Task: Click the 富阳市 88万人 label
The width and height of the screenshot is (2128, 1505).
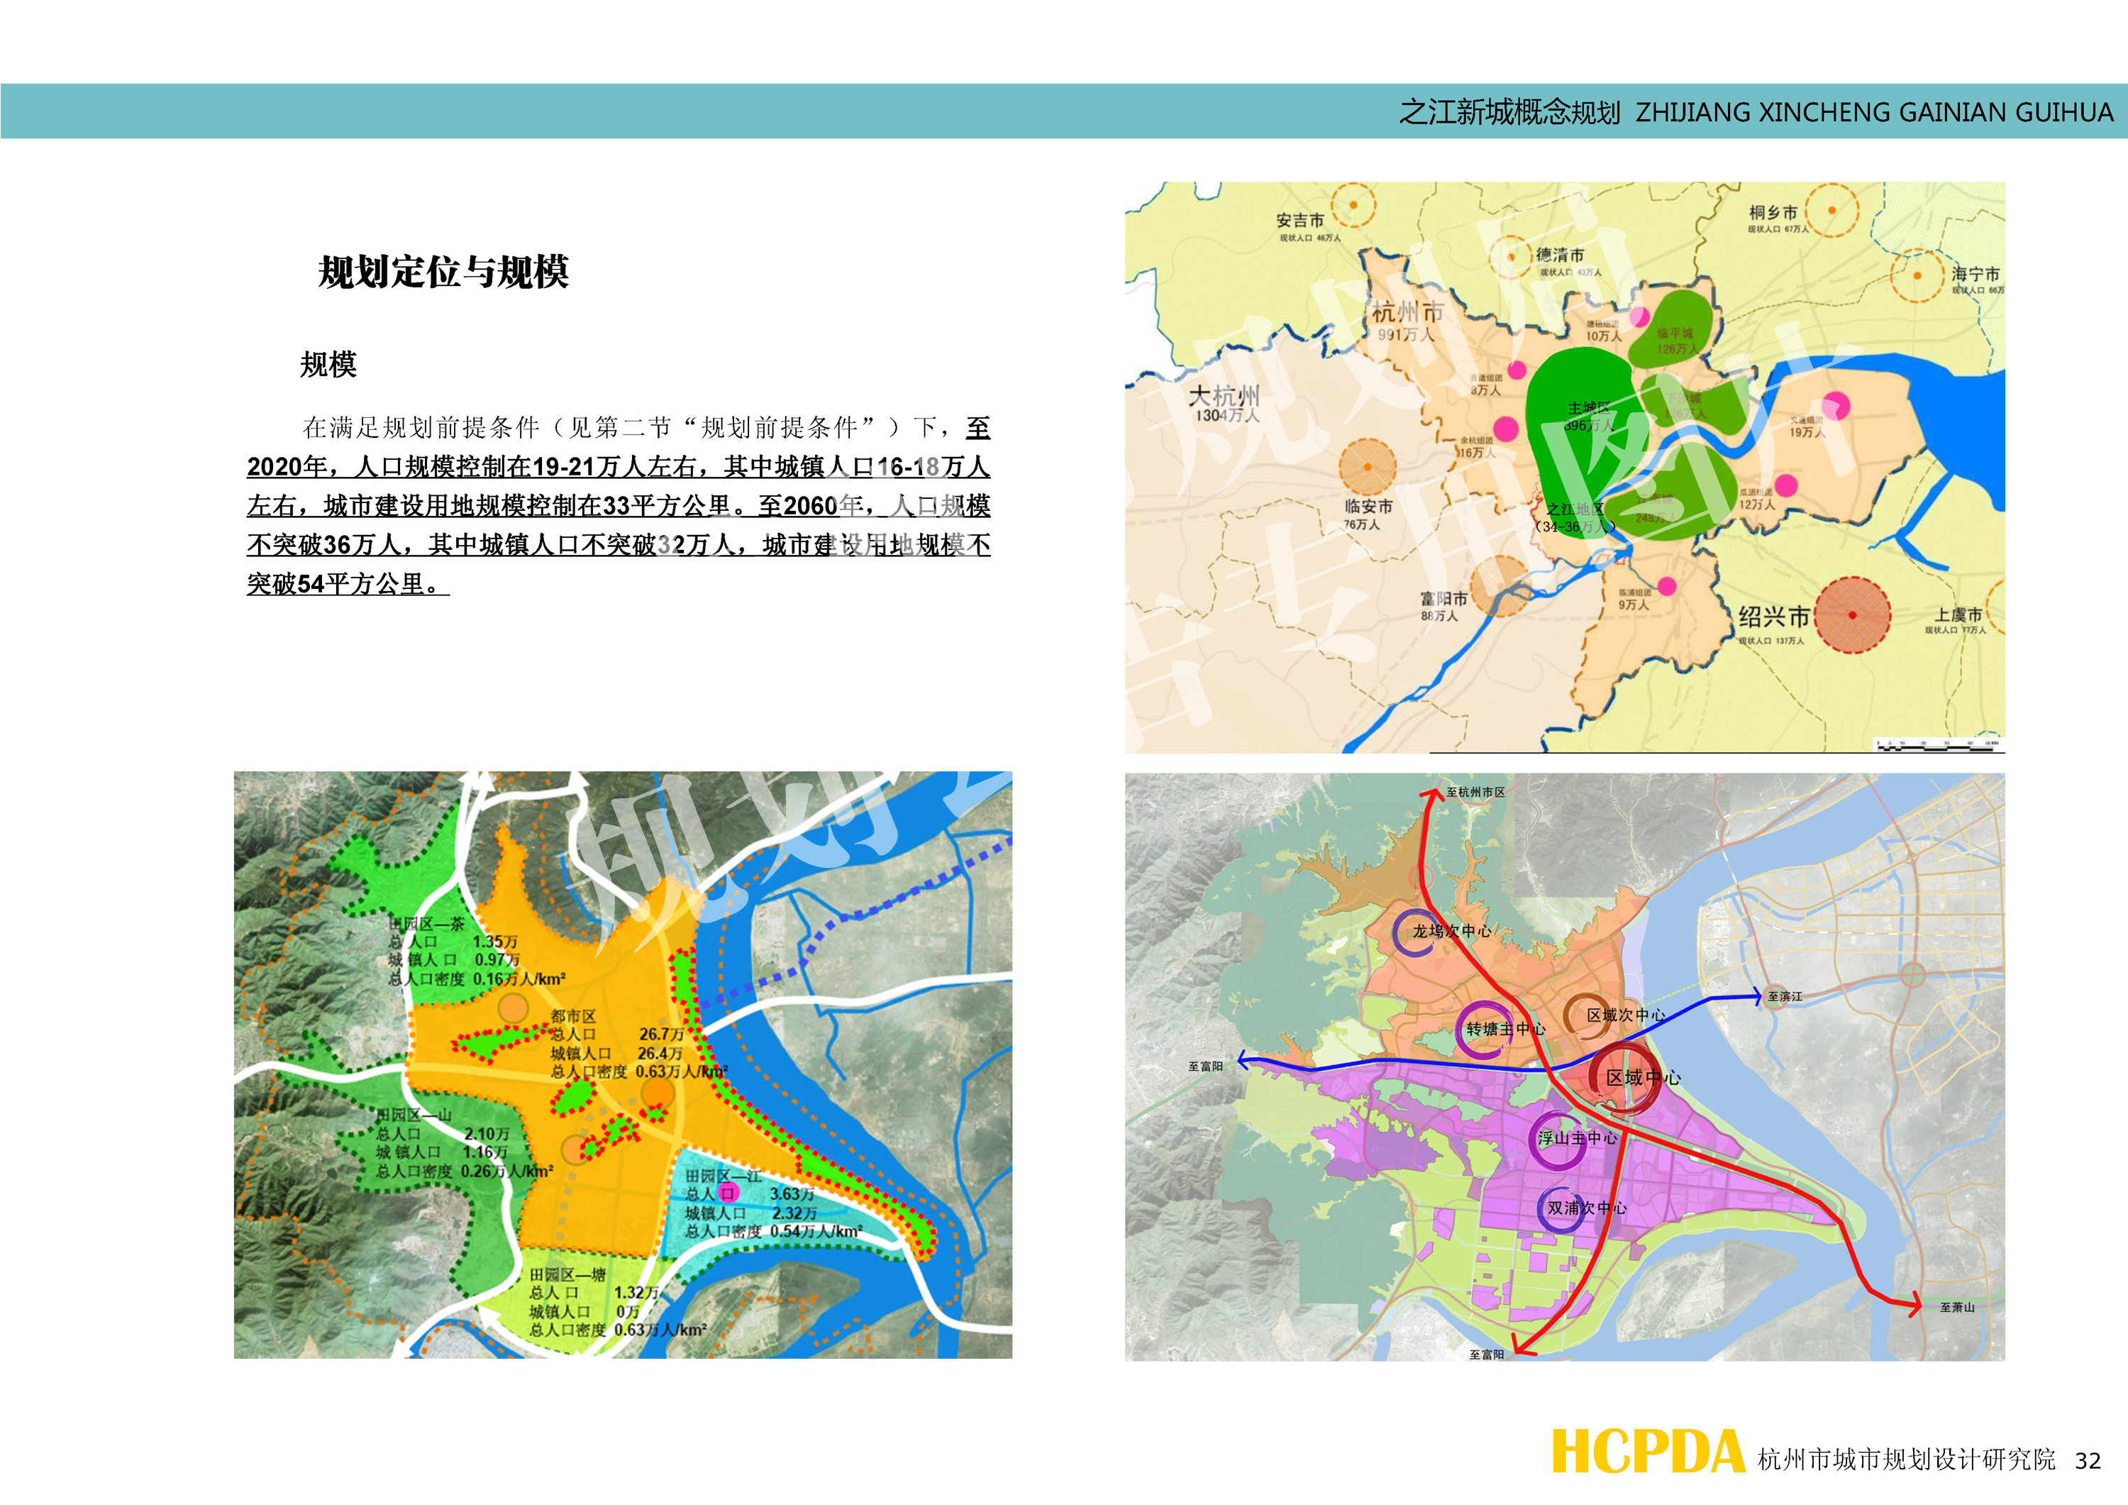Action: coord(1444,607)
